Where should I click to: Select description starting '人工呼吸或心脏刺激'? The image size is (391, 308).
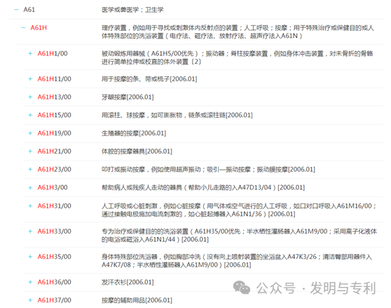coord(239,210)
